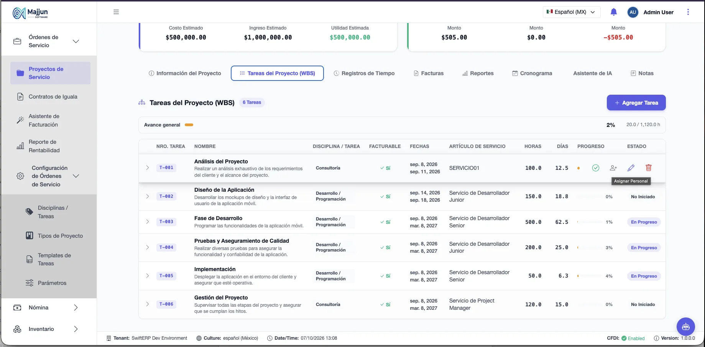Expand Órdenes de Servicio sidebar group

(49, 41)
